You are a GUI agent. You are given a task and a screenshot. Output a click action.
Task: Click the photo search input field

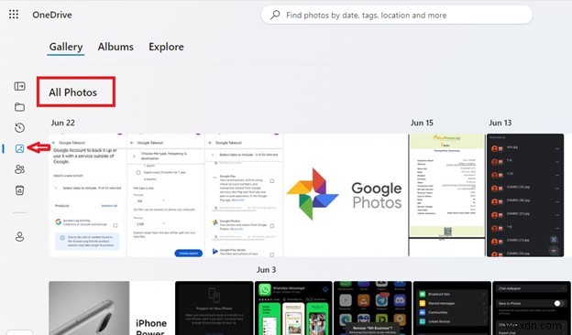pos(397,15)
